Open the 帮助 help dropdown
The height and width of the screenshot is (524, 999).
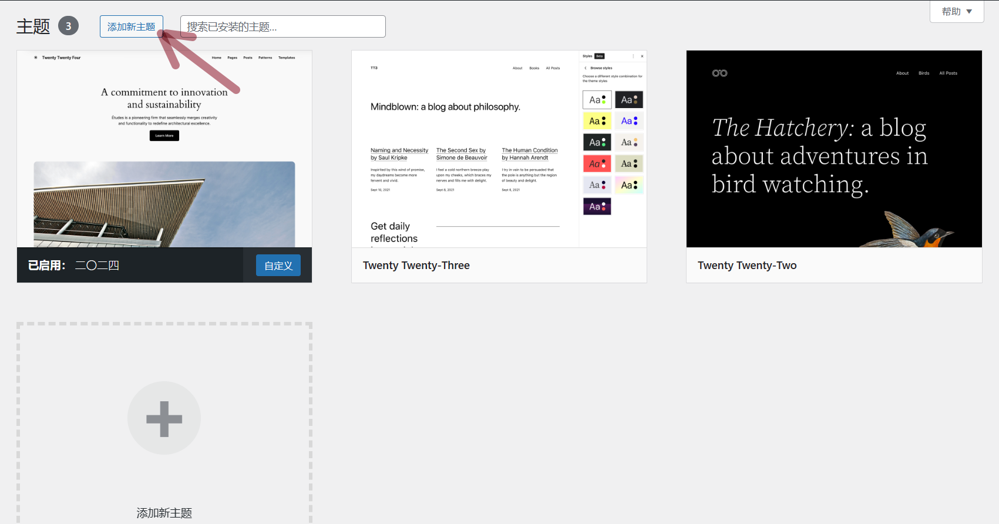(957, 12)
